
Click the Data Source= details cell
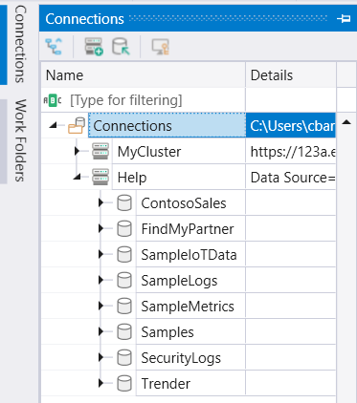tap(291, 178)
